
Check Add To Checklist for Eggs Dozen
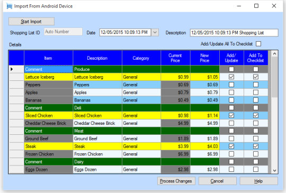click(256, 169)
